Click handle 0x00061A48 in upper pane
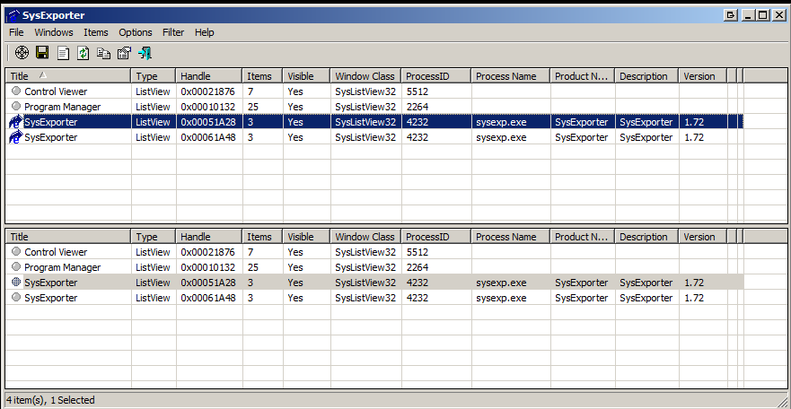 [x=207, y=137]
